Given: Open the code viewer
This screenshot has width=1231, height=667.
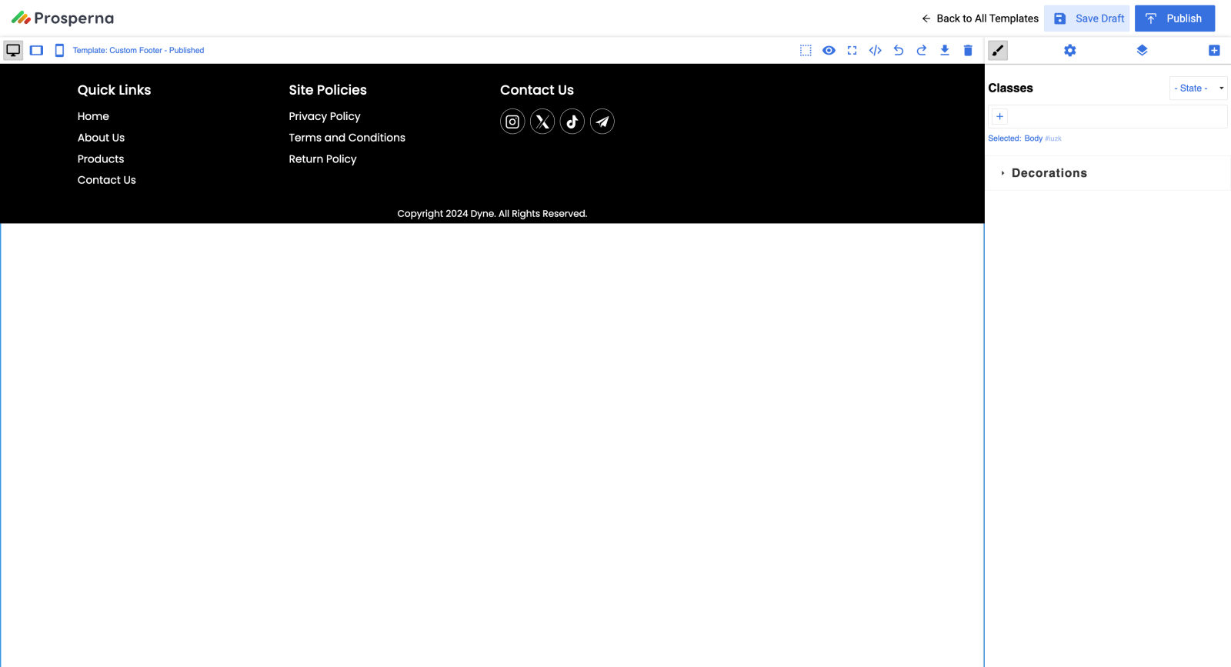Looking at the screenshot, I should (875, 50).
